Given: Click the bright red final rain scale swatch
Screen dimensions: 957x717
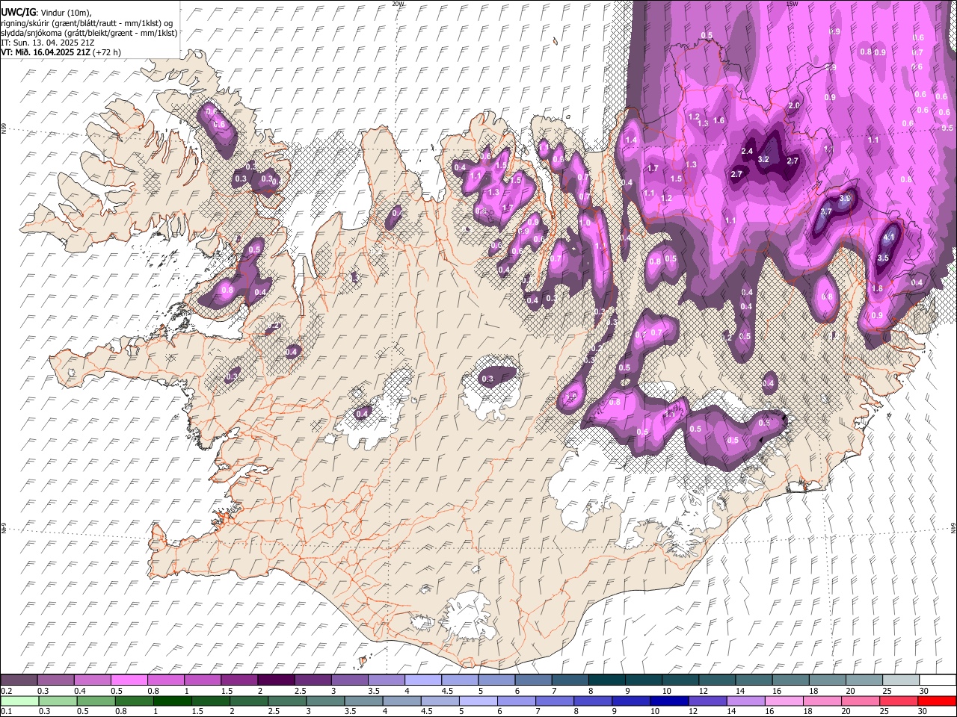Looking at the screenshot, I should click(x=937, y=701).
